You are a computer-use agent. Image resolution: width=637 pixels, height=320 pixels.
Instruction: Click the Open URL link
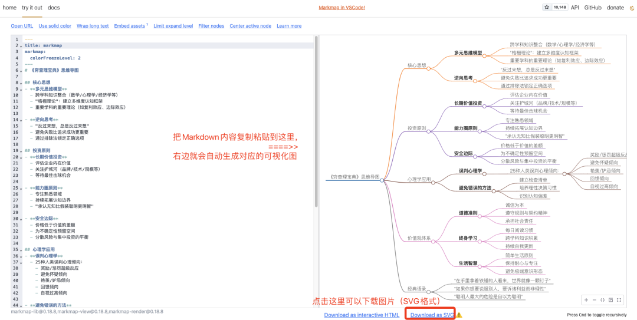point(22,25)
